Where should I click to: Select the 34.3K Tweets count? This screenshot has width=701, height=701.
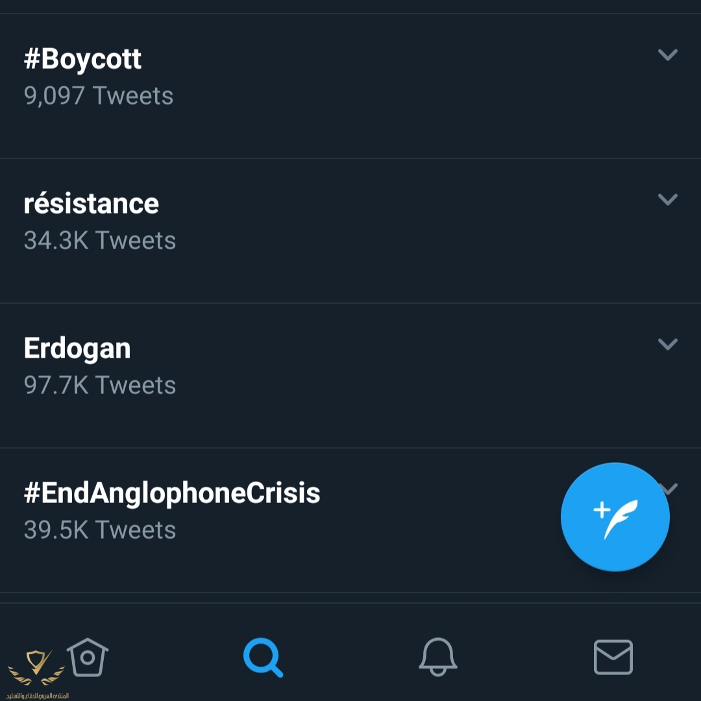[100, 241]
